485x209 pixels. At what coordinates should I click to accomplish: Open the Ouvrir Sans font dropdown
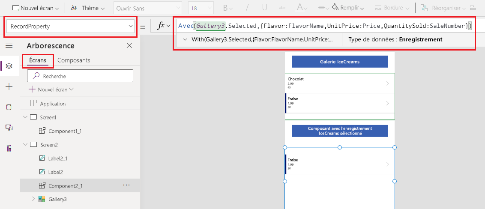(148, 8)
